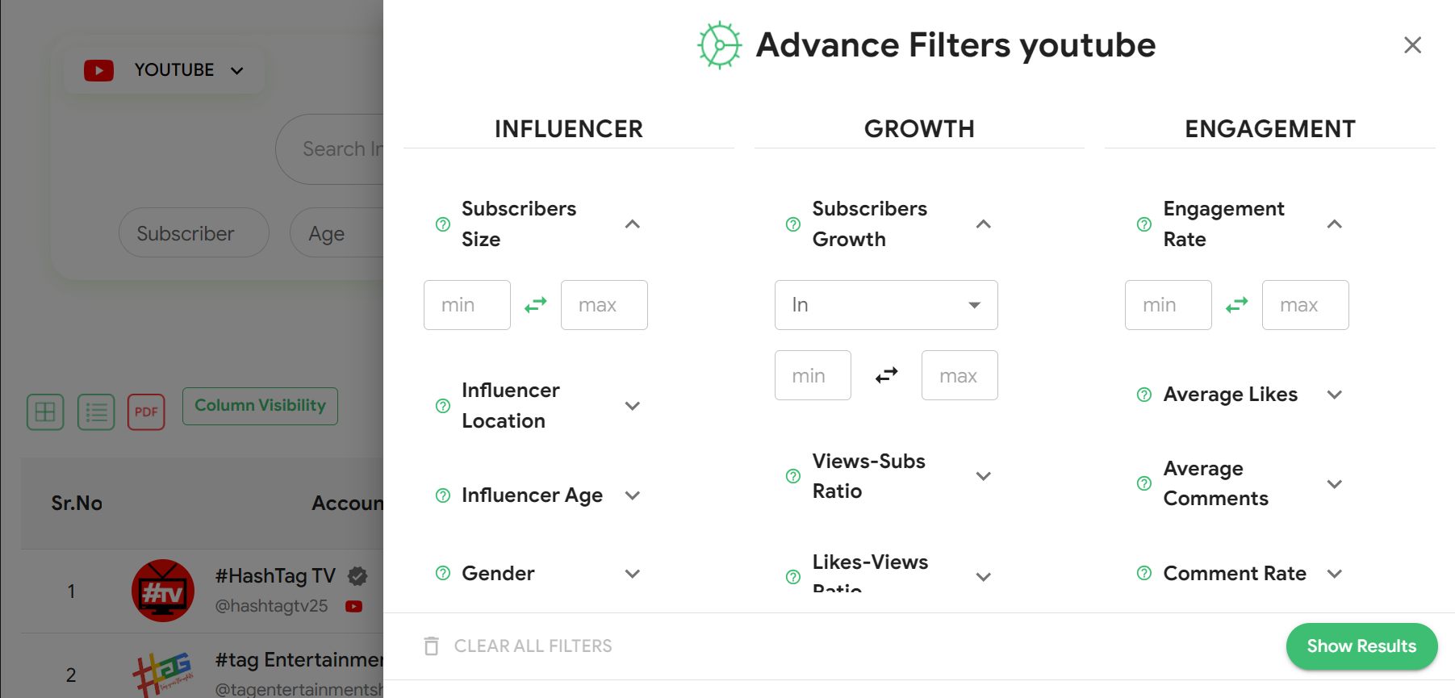Expand the Influencer Location filter
Screen dimensions: 1455x698
pos(633,406)
